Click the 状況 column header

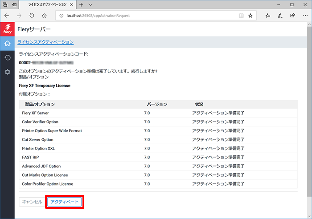pos(199,104)
